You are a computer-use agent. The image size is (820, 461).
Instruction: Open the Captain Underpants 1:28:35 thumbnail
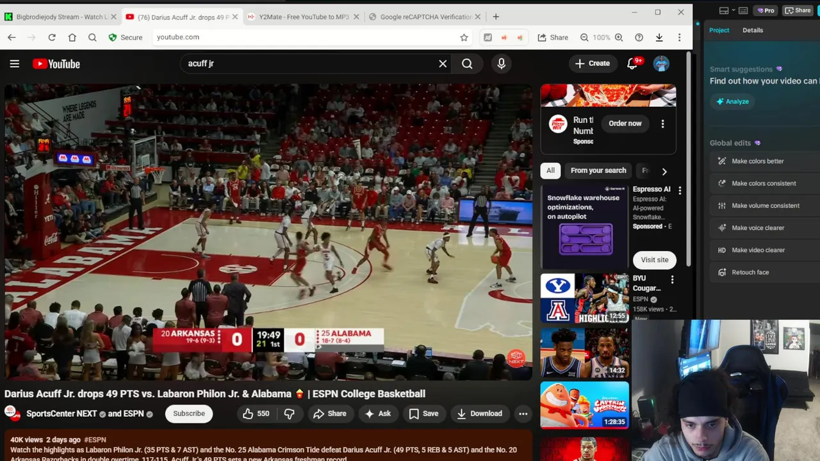585,405
